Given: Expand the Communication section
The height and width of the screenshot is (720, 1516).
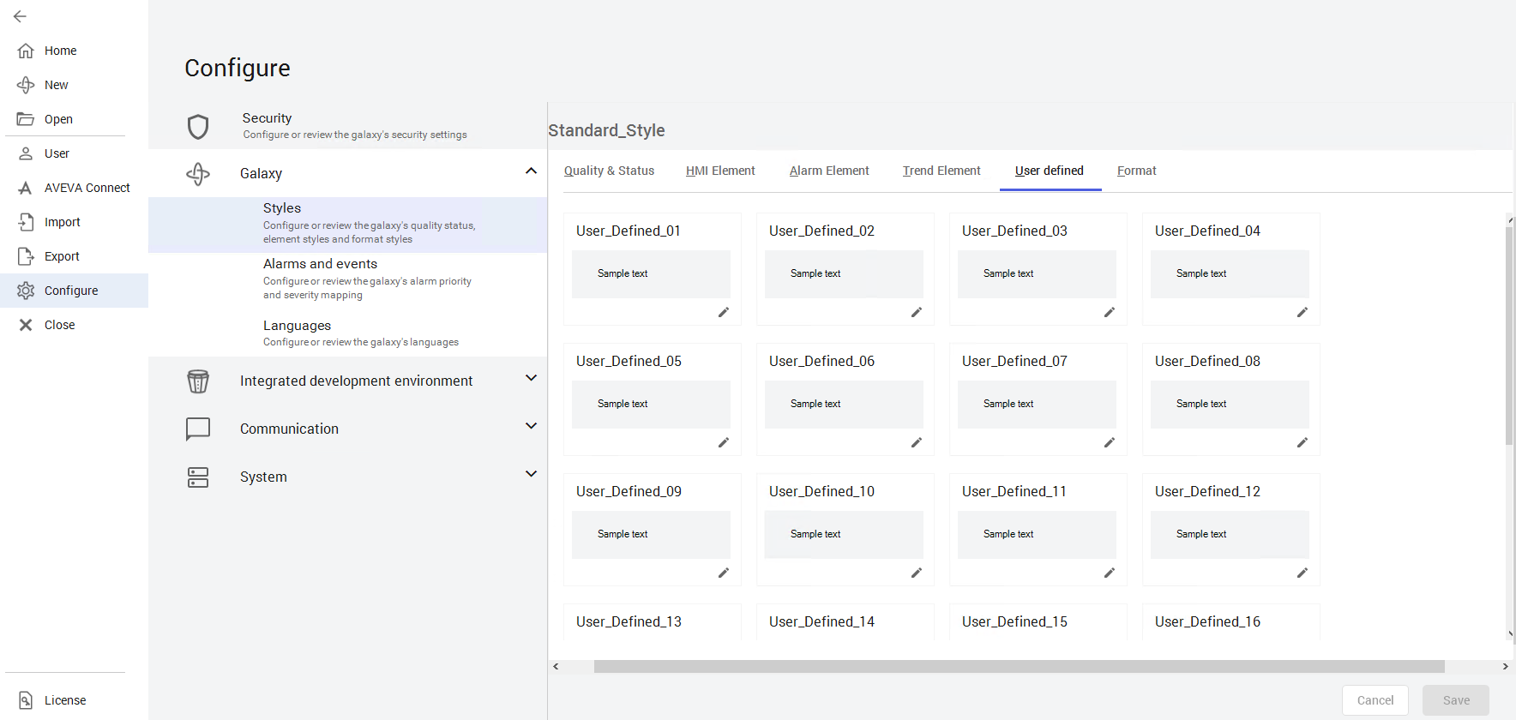Looking at the screenshot, I should click(531, 427).
